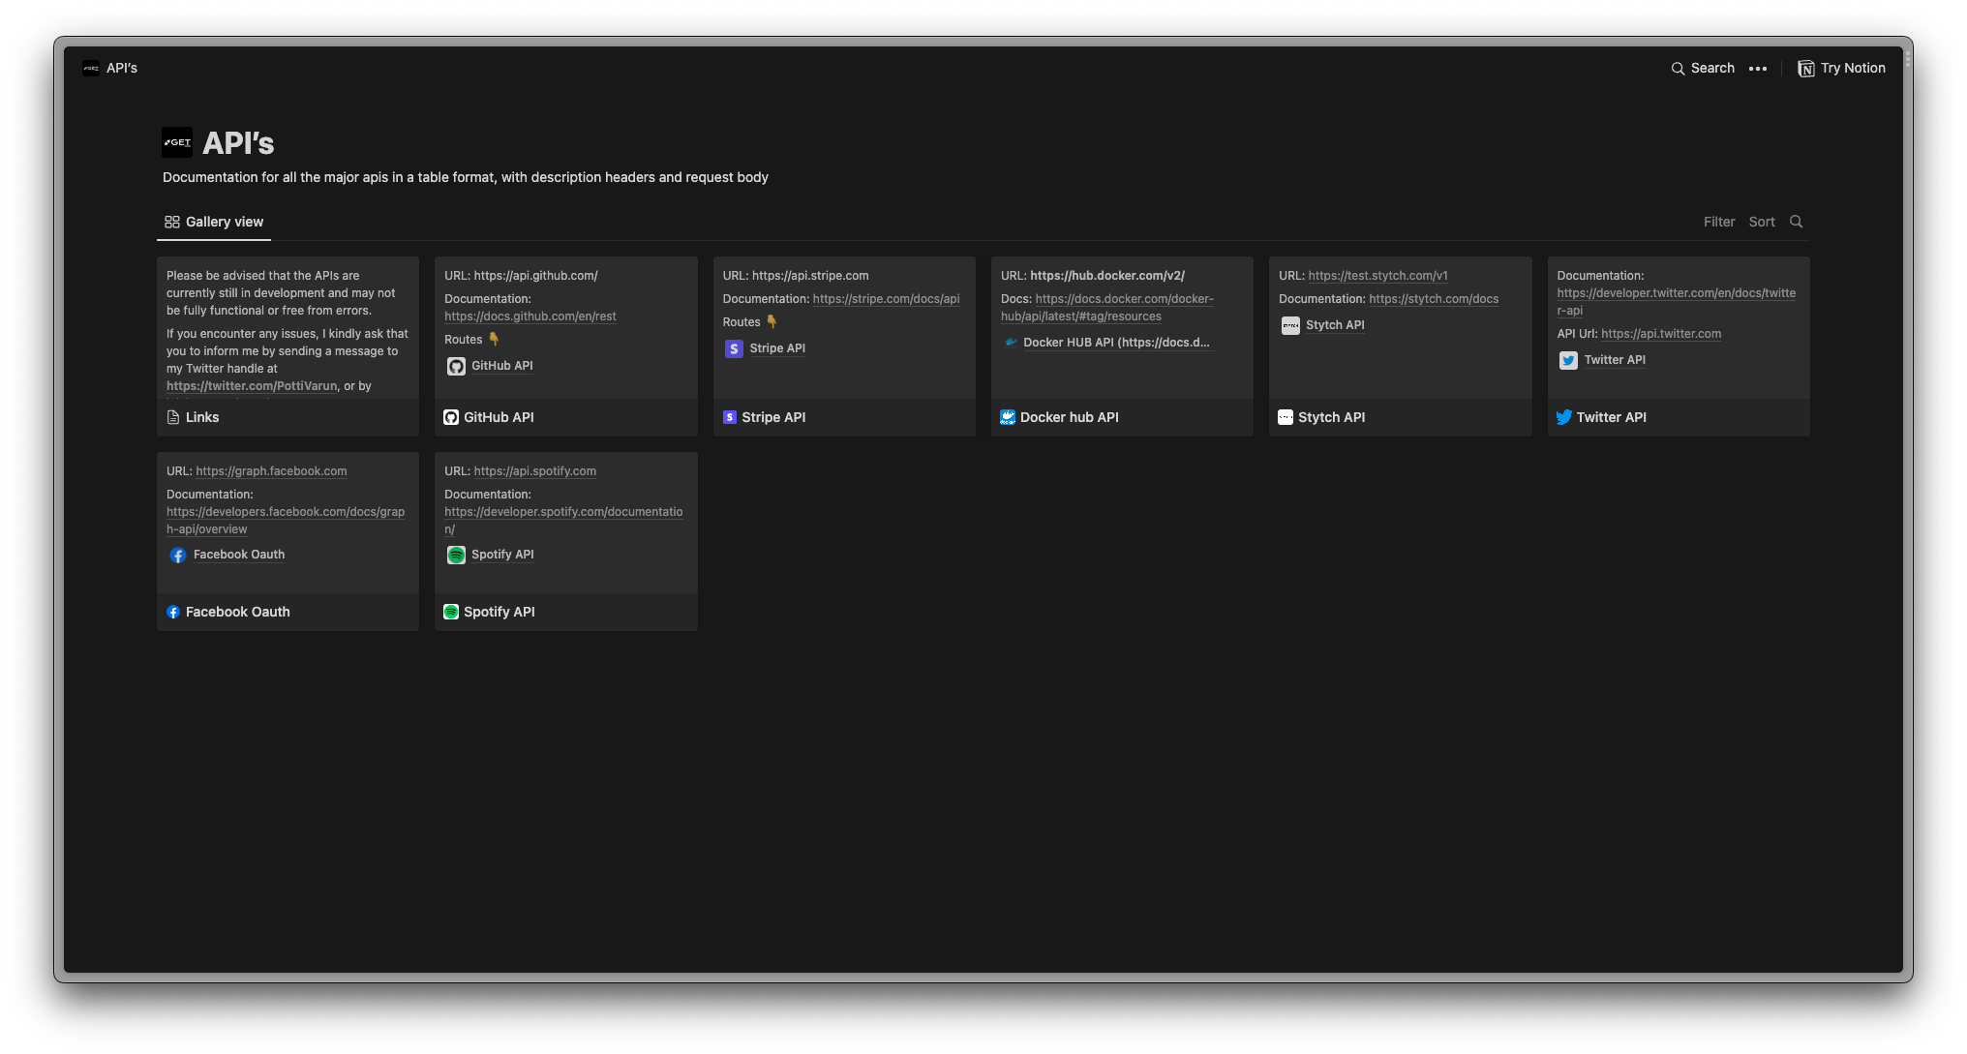This screenshot has width=1967, height=1054.
Task: Follow the https://stytch.com/docs link
Action: coord(1434,299)
